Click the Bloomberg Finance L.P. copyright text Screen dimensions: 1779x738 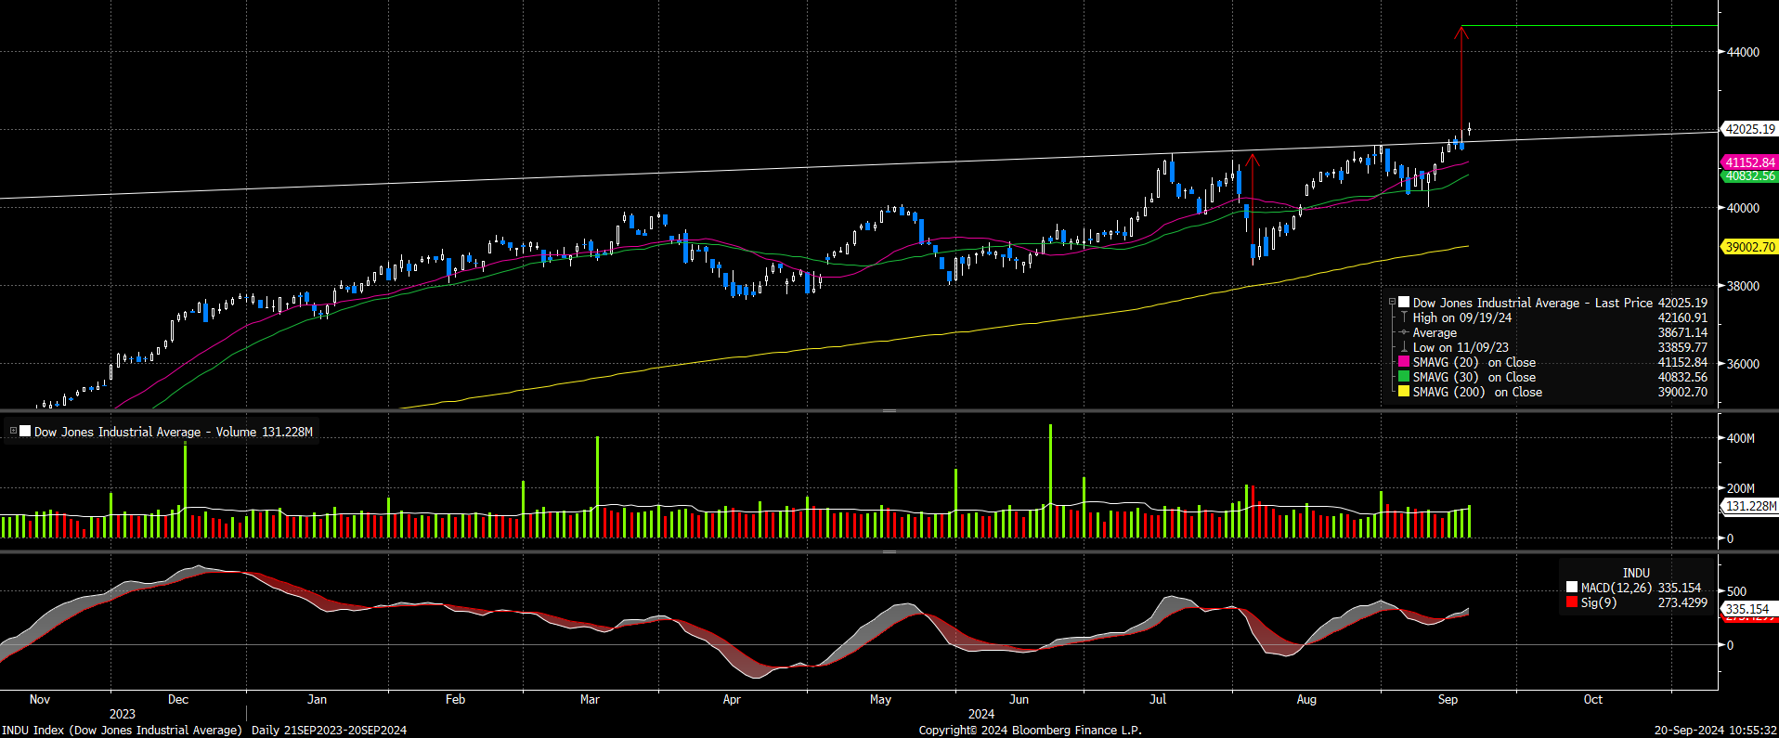point(1031,730)
